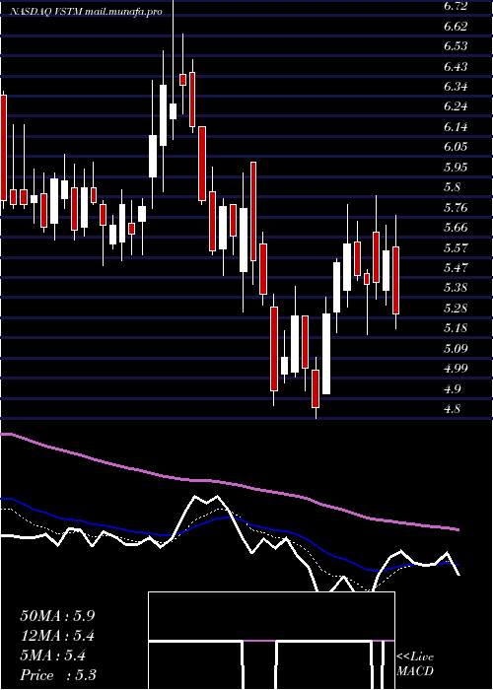Click the 6.53 price level label
Image resolution: width=493 pixels, height=690 pixels.
[456, 46]
